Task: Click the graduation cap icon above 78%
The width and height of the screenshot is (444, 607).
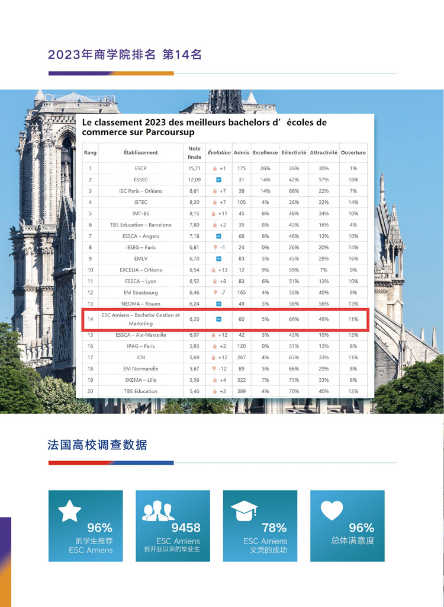Action: point(244,510)
